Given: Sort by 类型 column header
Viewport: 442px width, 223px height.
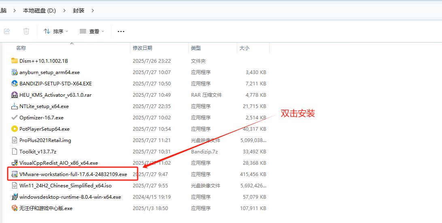Looking at the screenshot, I should 196,48.
